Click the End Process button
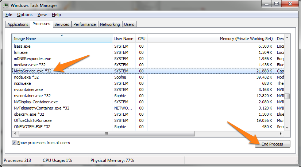 (x=273, y=144)
